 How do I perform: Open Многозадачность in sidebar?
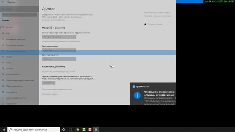click(x=19, y=74)
